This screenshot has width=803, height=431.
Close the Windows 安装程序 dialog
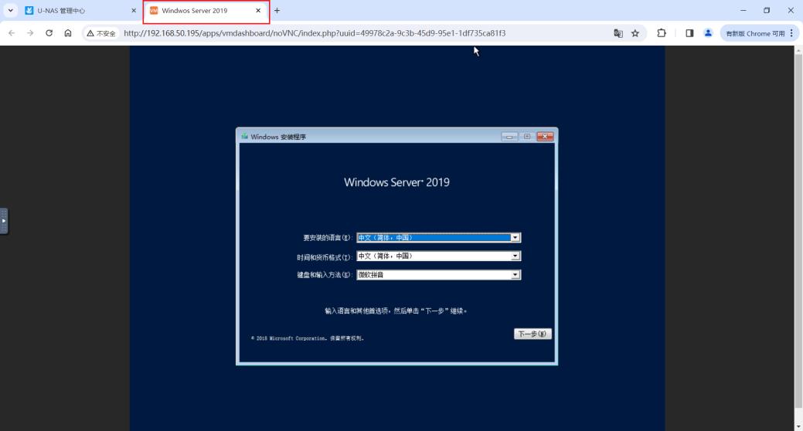coord(545,136)
